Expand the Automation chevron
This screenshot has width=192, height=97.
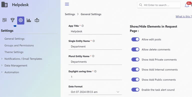[2, 72]
